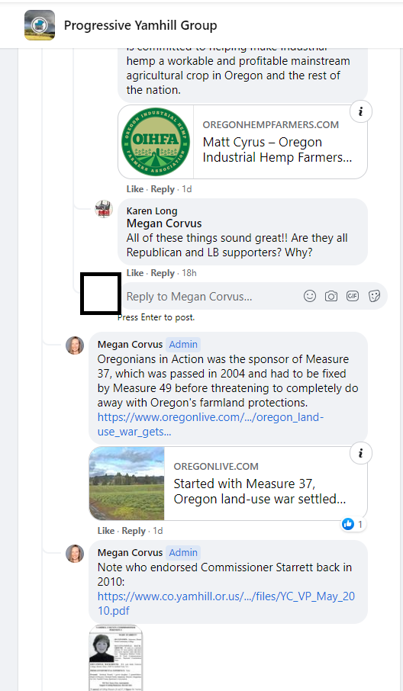Open the Progressive Yamhill Group title
Viewport: 403px width, 691px height.
140,26
